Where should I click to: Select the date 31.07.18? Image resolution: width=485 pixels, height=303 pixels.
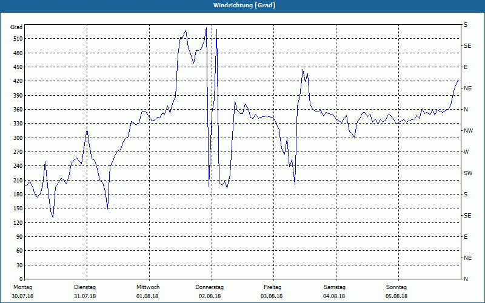85,296
